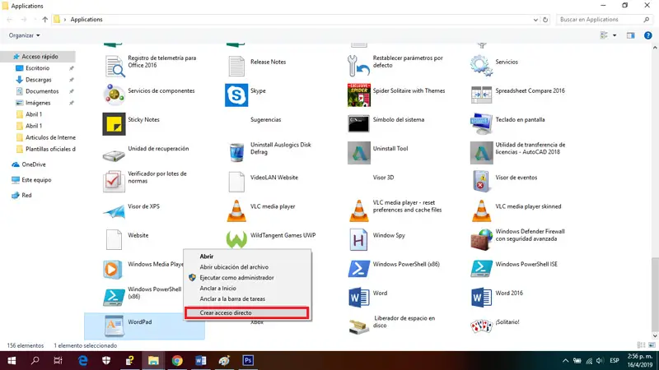This screenshot has height=370, width=659.
Task: Select the Windows PowerShell ISE icon
Action: (481, 269)
